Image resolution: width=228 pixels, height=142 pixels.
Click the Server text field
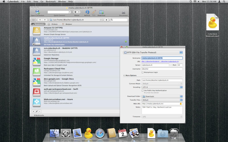tap(155, 65)
